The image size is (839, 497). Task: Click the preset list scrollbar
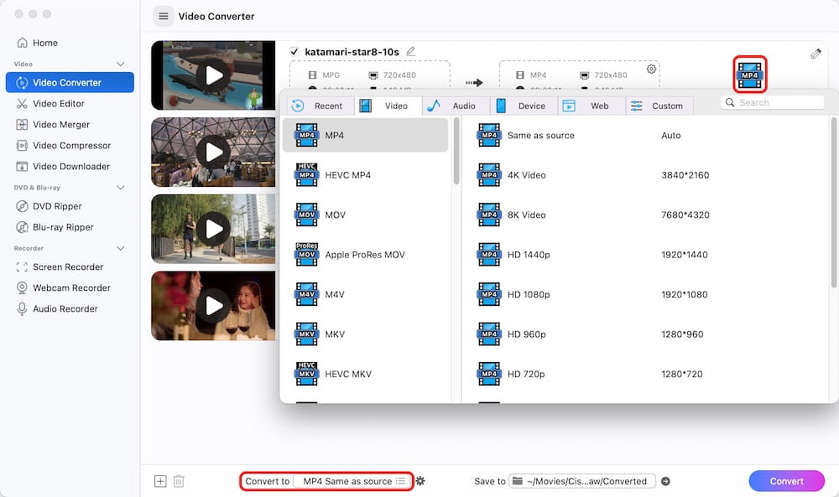834,203
